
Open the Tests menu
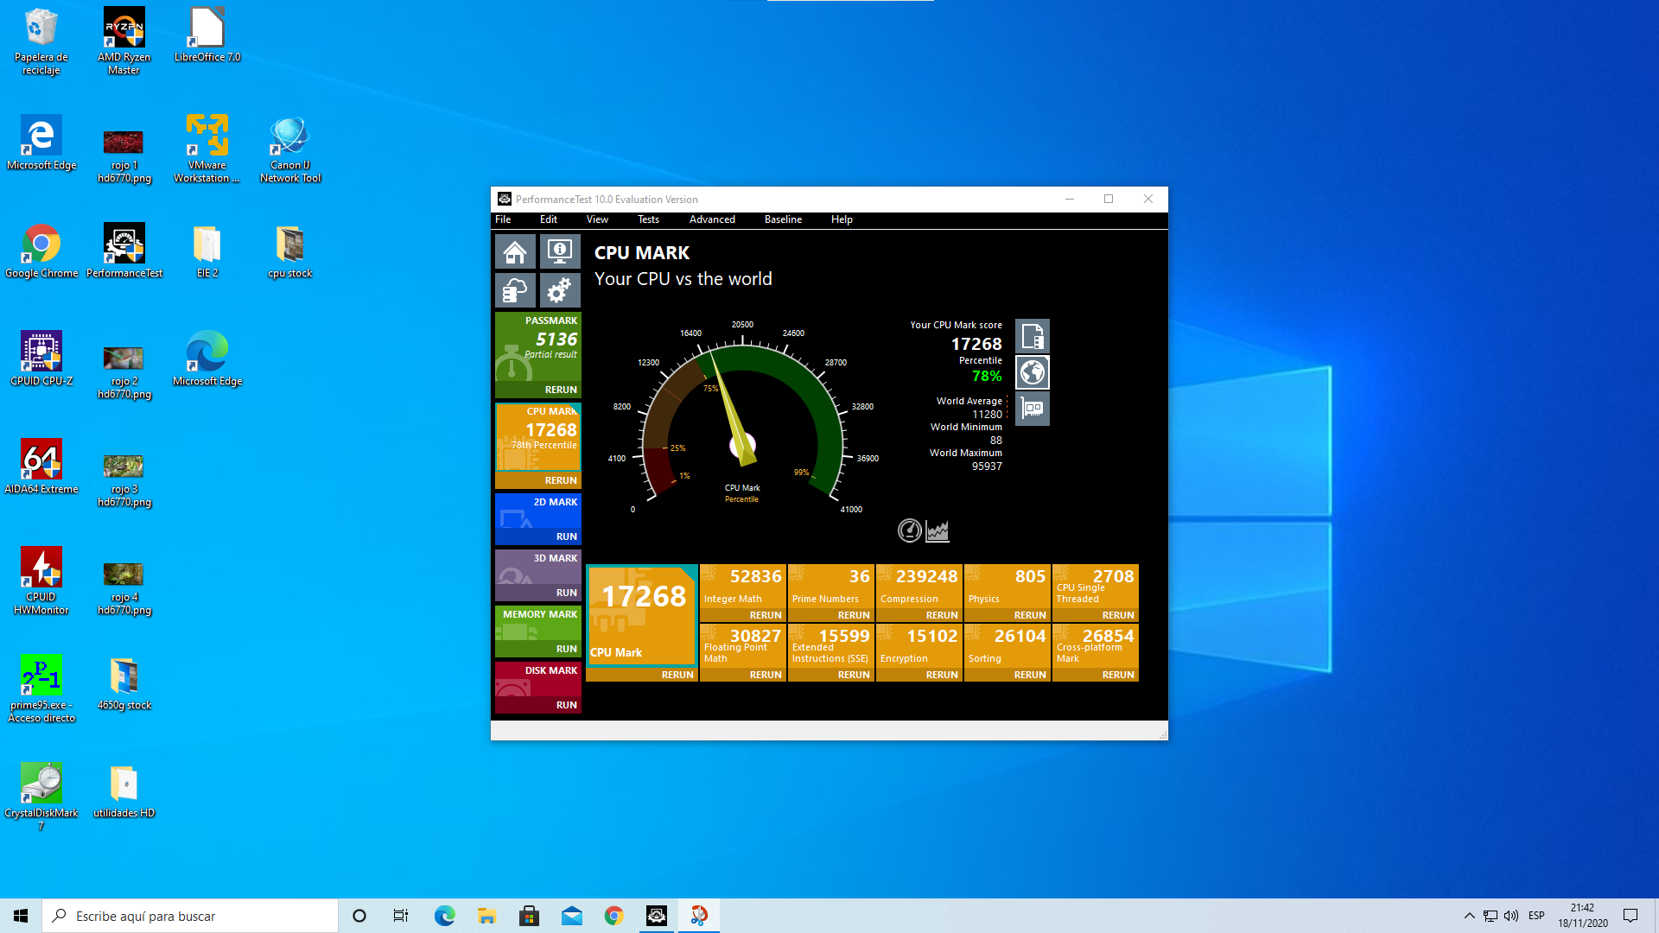pos(648,219)
